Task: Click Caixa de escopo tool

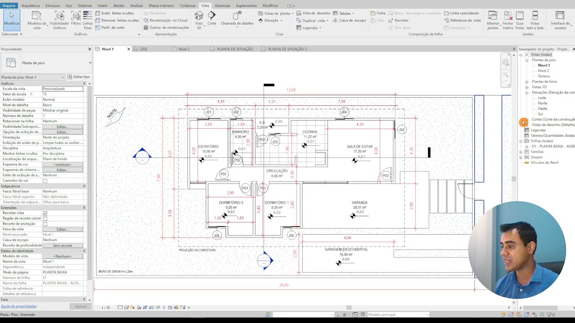Action: [349, 20]
